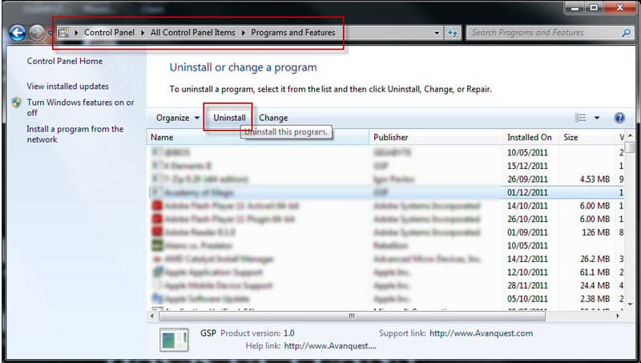Screen dimensions: 641x363
Task: Click Change in the toolbar
Action: [273, 118]
